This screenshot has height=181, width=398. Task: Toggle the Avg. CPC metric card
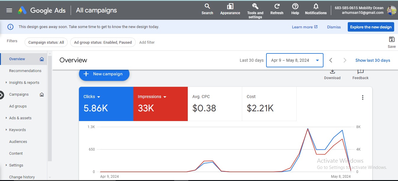(x=215, y=104)
